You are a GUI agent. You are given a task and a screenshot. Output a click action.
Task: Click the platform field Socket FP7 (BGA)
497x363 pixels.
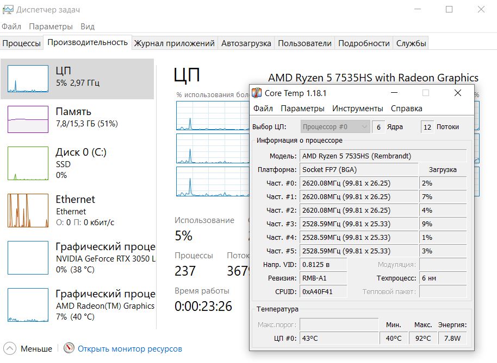pyautogui.click(x=359, y=169)
